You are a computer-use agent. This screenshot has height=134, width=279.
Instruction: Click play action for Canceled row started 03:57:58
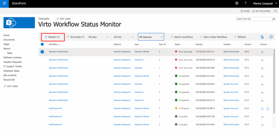(x=262, y=117)
